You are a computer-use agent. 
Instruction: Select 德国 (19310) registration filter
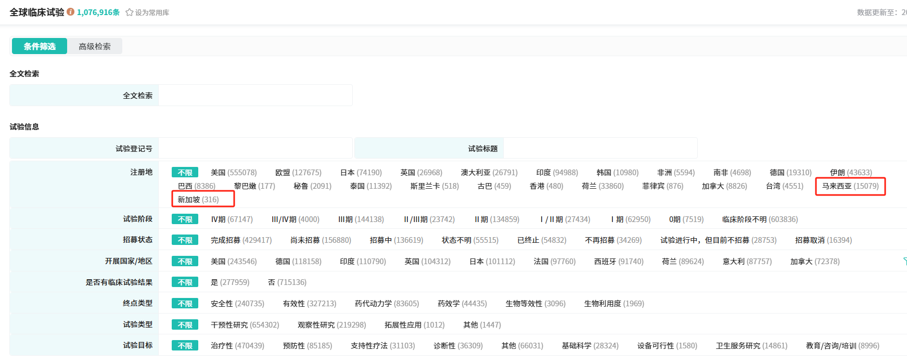tap(790, 173)
